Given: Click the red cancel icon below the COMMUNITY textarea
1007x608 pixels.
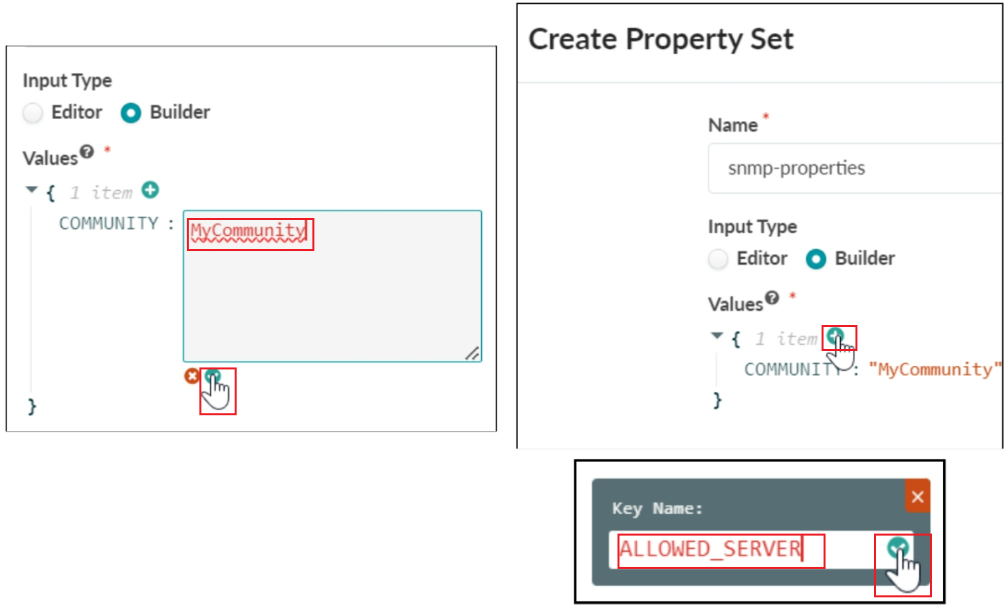Looking at the screenshot, I should (191, 376).
